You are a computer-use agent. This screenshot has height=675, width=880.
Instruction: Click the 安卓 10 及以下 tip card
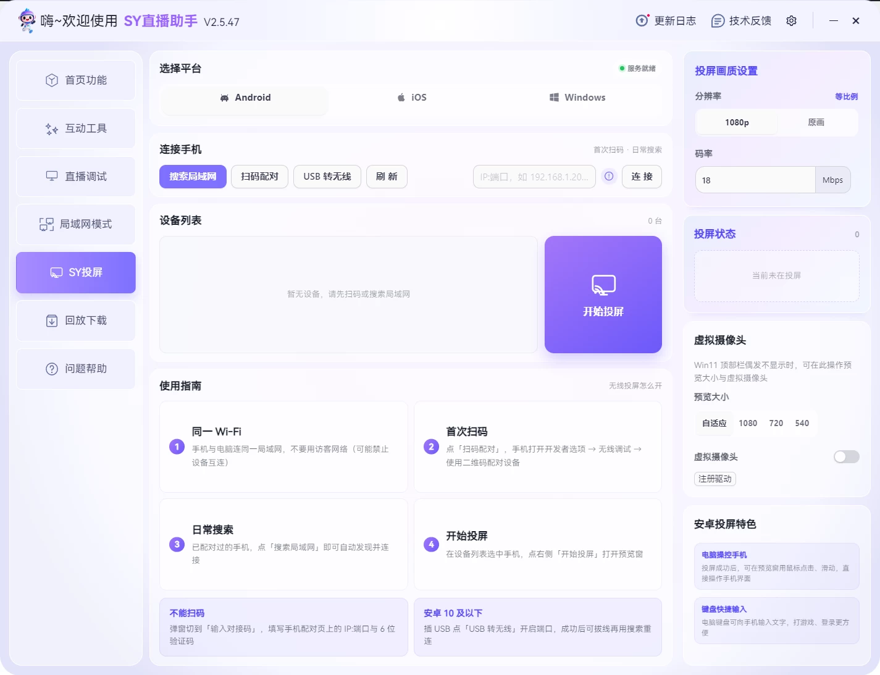click(x=538, y=627)
